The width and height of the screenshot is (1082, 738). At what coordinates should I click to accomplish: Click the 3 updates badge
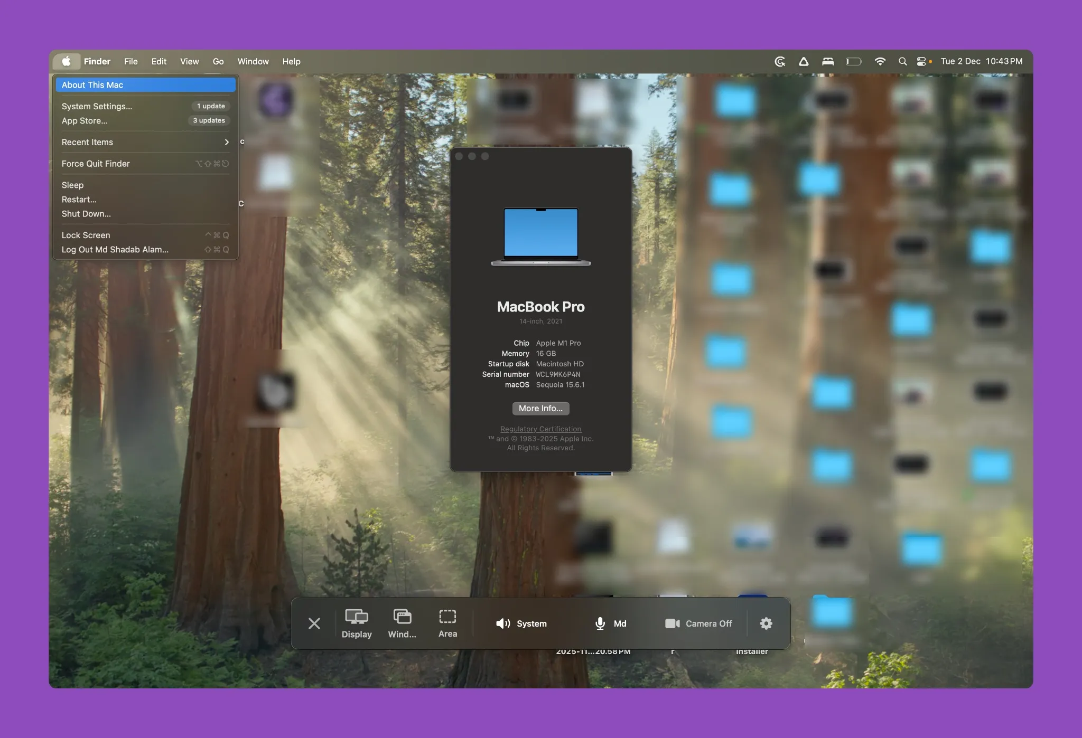click(209, 120)
